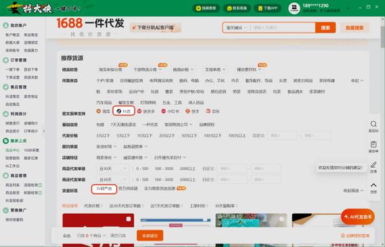Select the 拼多多 platform icon filter
Screen dimensions: 385x247
pos(139,111)
